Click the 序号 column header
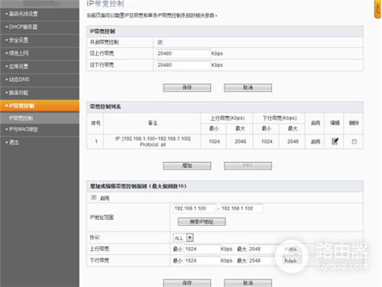Screen dimensions: 382x287 (x=95, y=124)
